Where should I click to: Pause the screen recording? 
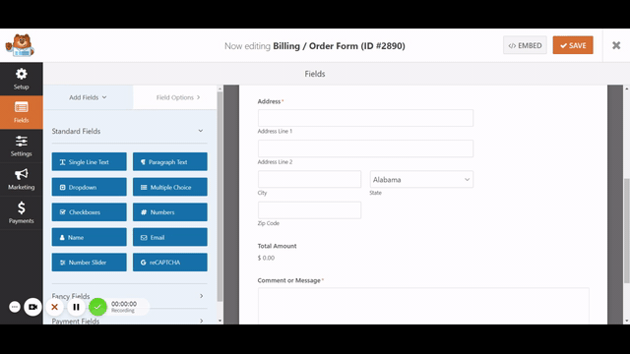76,308
